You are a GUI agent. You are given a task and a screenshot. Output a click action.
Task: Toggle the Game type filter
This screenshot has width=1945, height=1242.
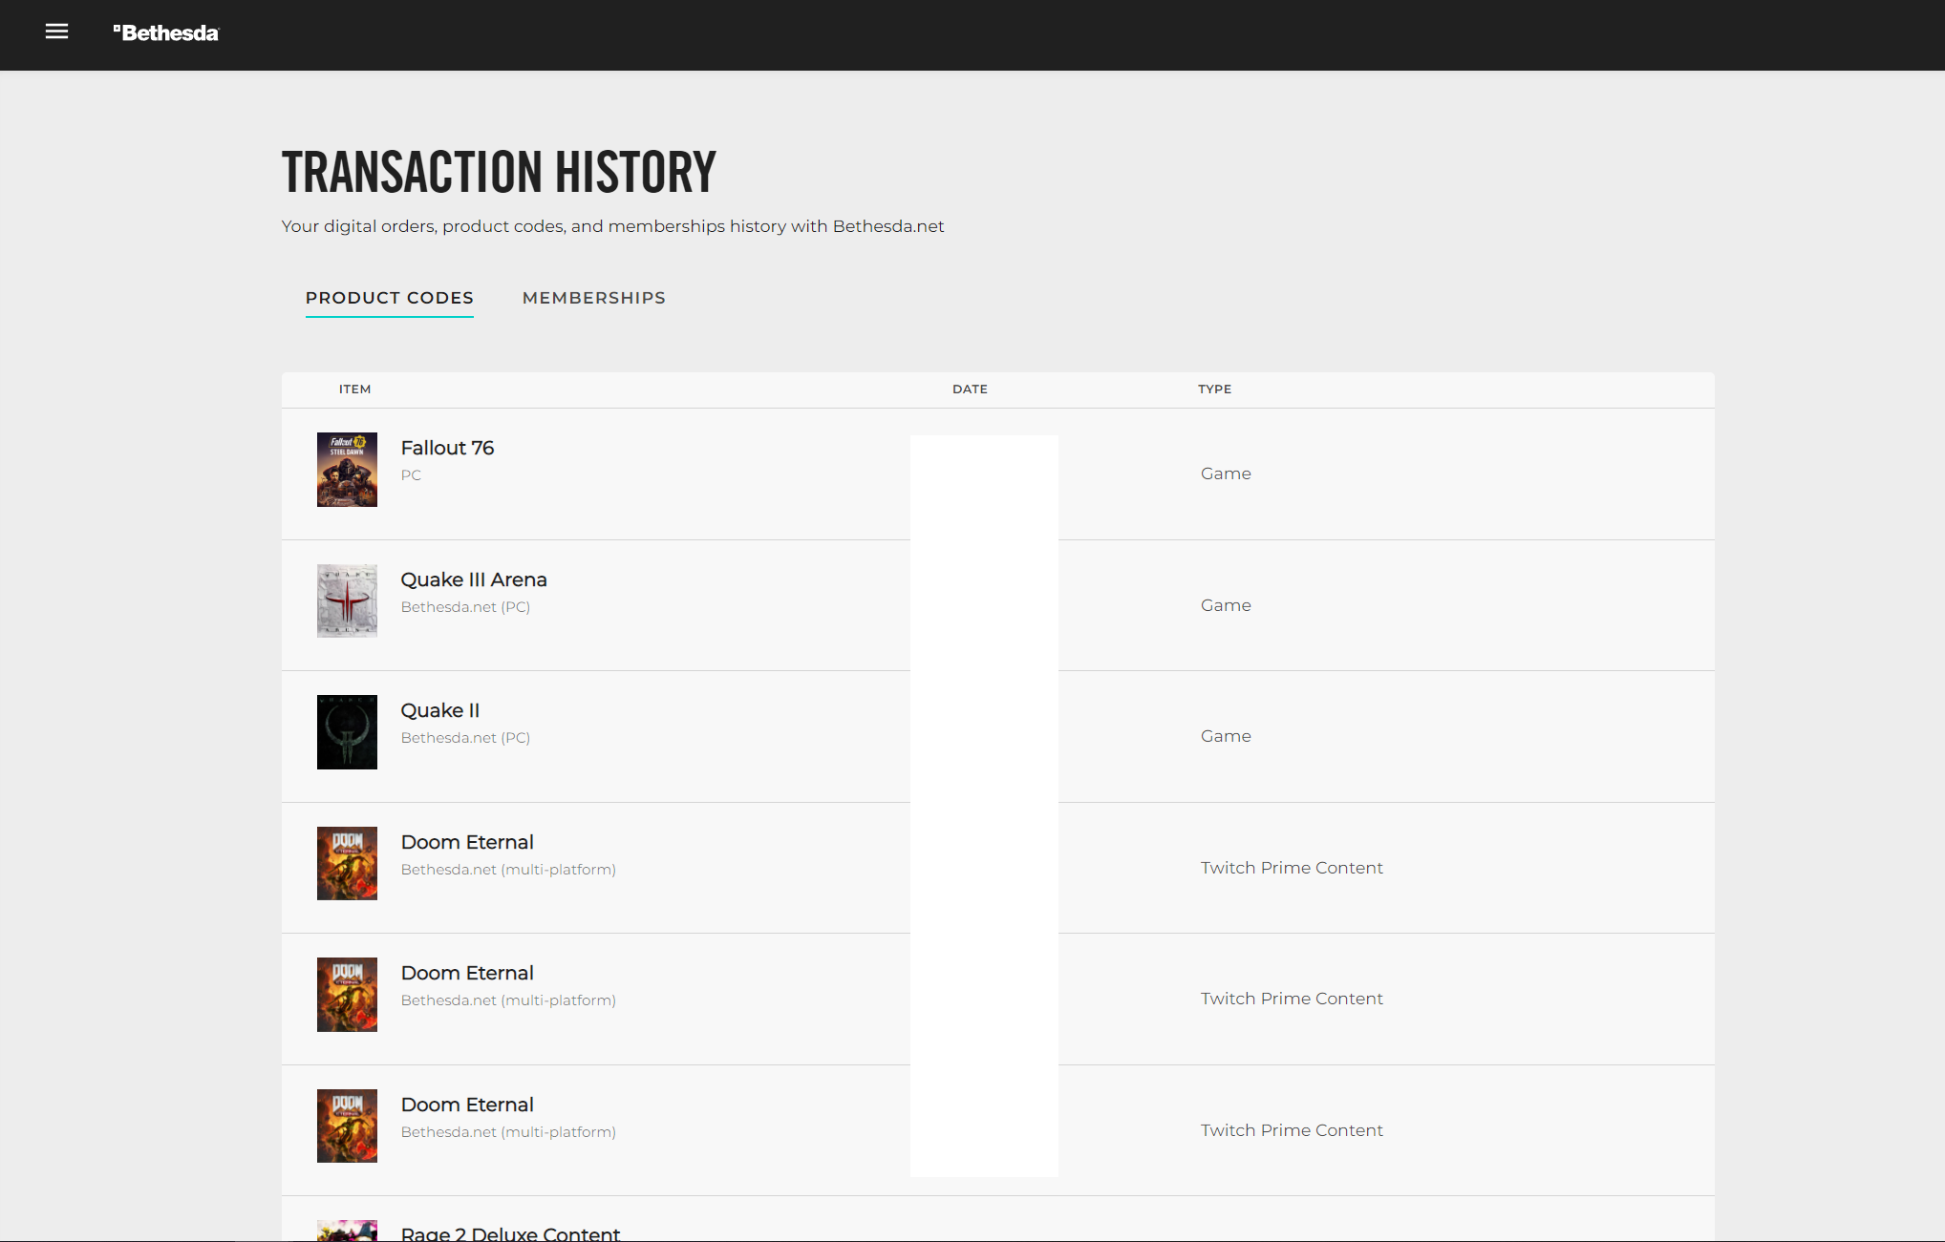[x=1224, y=473]
